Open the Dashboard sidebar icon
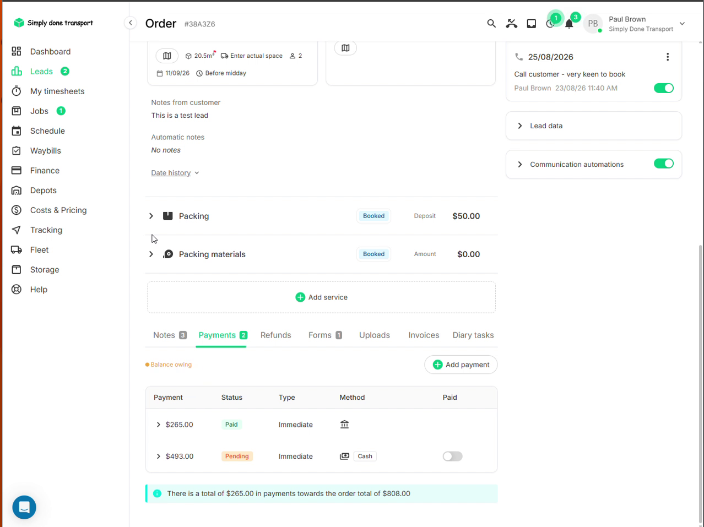Viewport: 704px width, 527px height. point(17,51)
